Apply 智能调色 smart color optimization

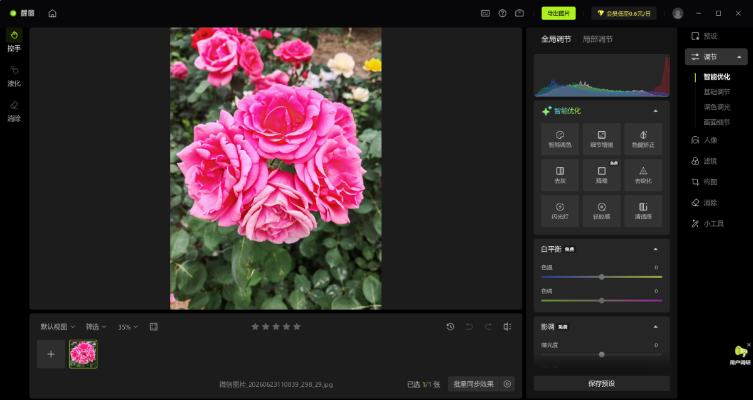pyautogui.click(x=560, y=139)
